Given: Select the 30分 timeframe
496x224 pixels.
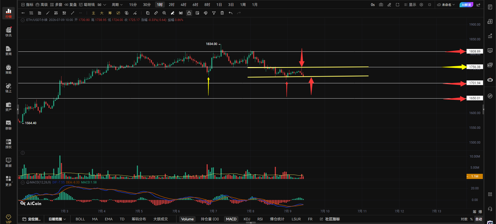Looking at the screenshot, I should pyautogui.click(x=147, y=5).
